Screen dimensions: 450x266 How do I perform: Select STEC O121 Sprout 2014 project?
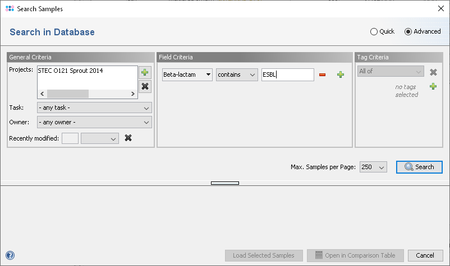click(70, 71)
